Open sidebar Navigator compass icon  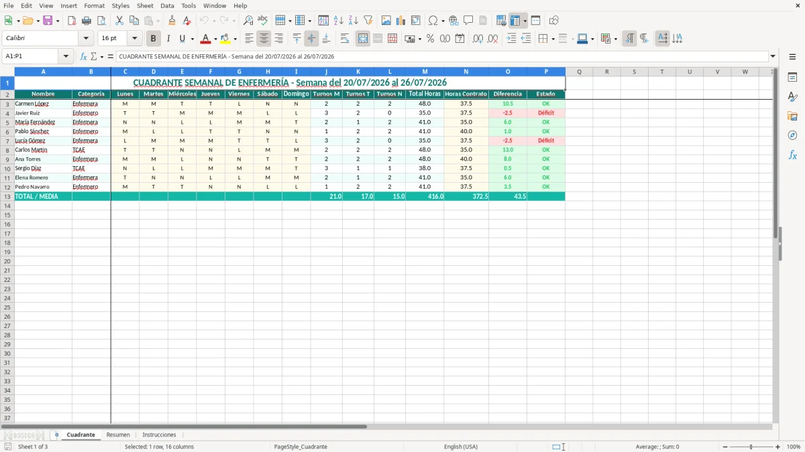pos(792,135)
